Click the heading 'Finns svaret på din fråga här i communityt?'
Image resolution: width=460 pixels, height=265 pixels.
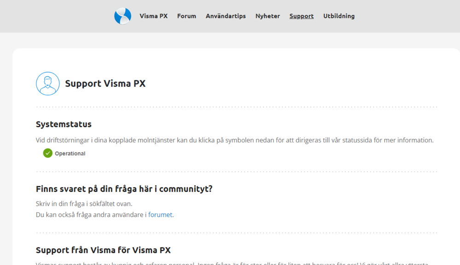coord(124,189)
